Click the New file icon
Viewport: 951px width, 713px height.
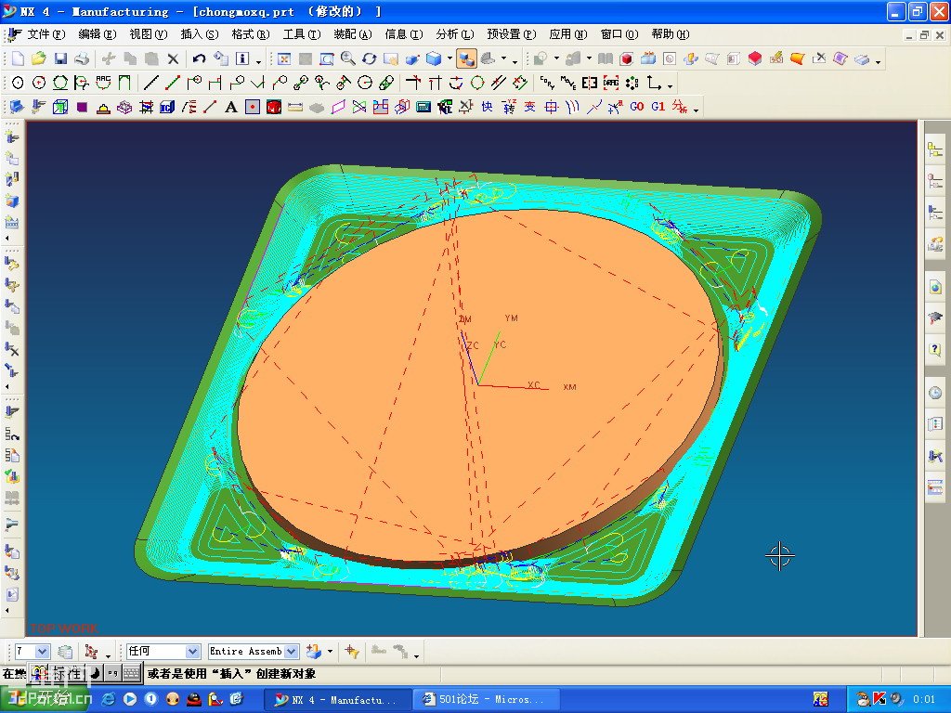[18, 58]
